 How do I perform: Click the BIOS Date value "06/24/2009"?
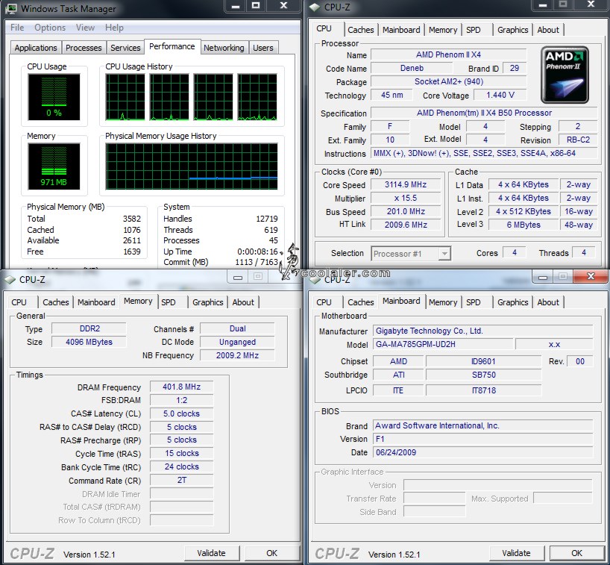[x=482, y=452]
